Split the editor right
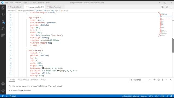Viewport: 174px width, 98px height. [167, 7]
